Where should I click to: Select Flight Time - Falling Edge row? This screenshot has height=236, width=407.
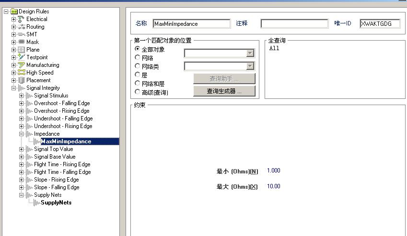tap(62, 172)
